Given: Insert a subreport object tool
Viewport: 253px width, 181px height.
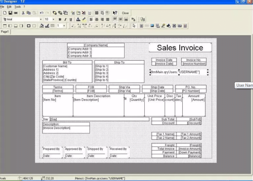Looking at the screenshot, I should (158, 26).
